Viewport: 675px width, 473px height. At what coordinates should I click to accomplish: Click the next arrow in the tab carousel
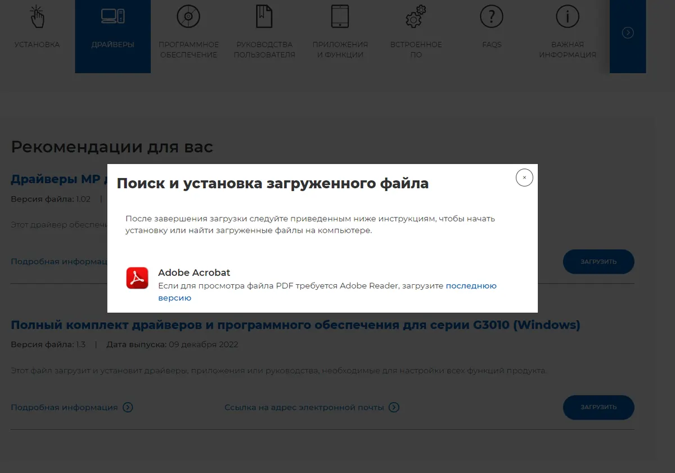tap(628, 33)
